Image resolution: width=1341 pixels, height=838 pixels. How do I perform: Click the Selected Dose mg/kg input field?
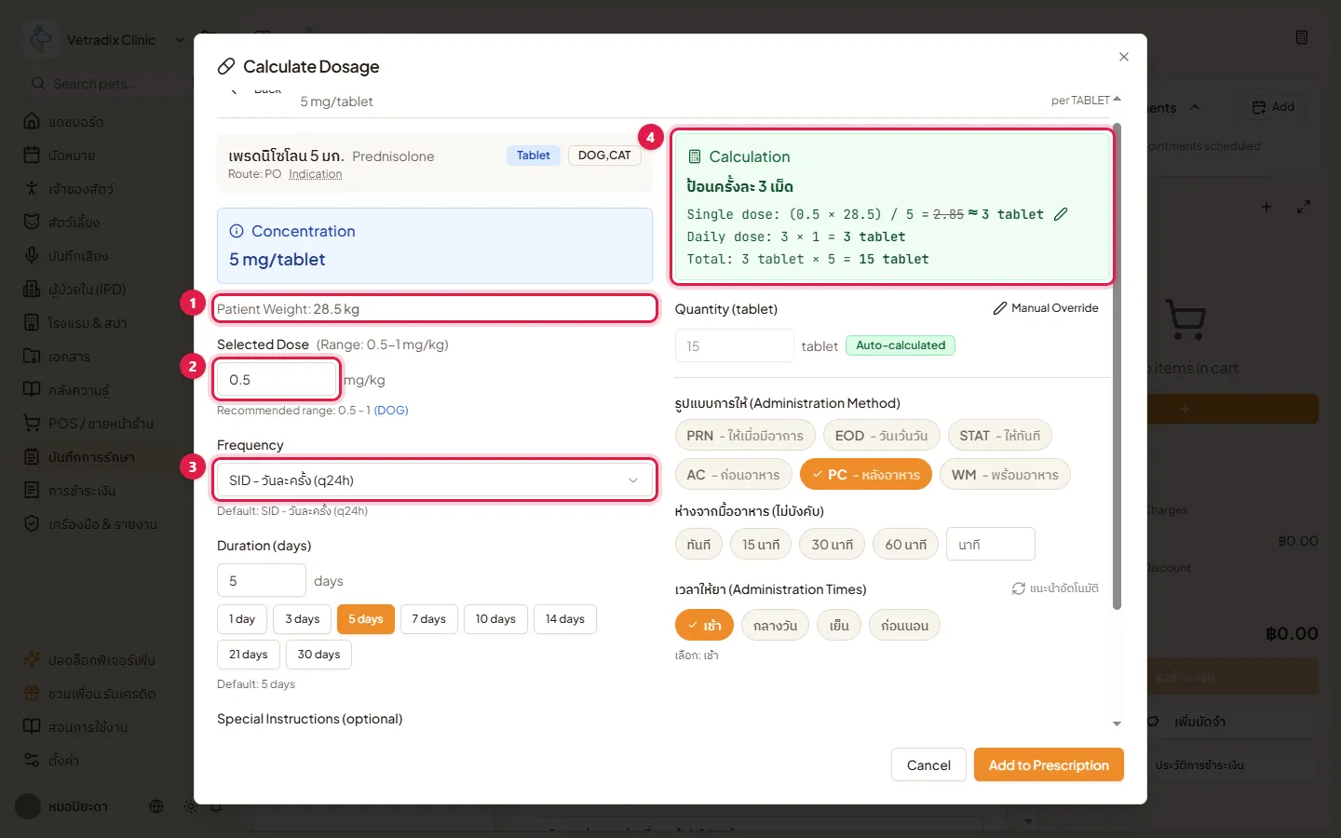277,380
